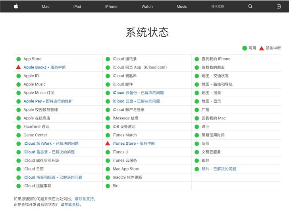Image resolution: width=289 pixels, height=212 pixels.
Task: Click the iCloud 提醒事项 text
Action: 37,186
